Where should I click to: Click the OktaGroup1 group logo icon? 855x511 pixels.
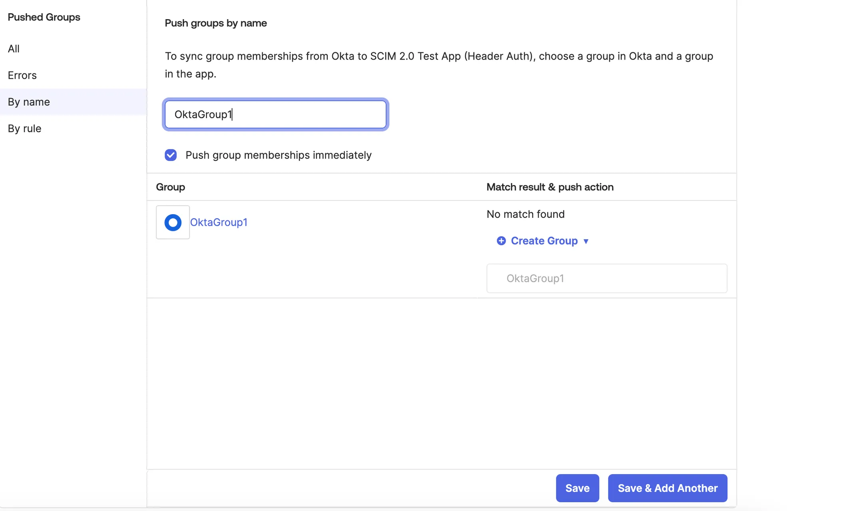173,222
